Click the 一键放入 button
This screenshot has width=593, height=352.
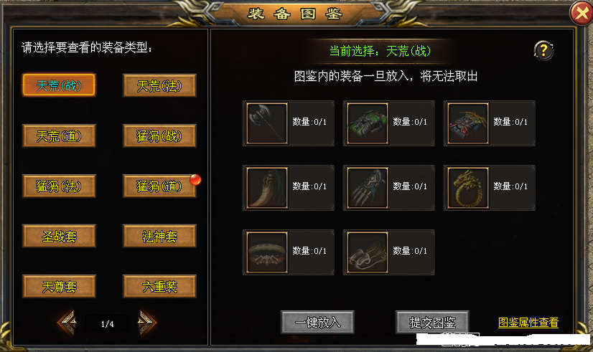317,322
